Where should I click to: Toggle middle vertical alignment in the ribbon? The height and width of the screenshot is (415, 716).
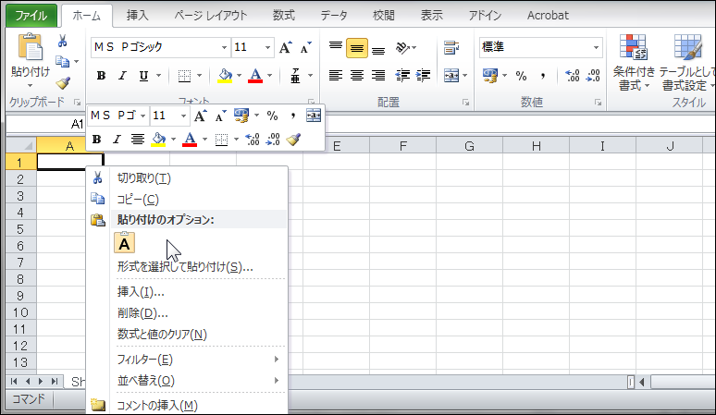[357, 48]
